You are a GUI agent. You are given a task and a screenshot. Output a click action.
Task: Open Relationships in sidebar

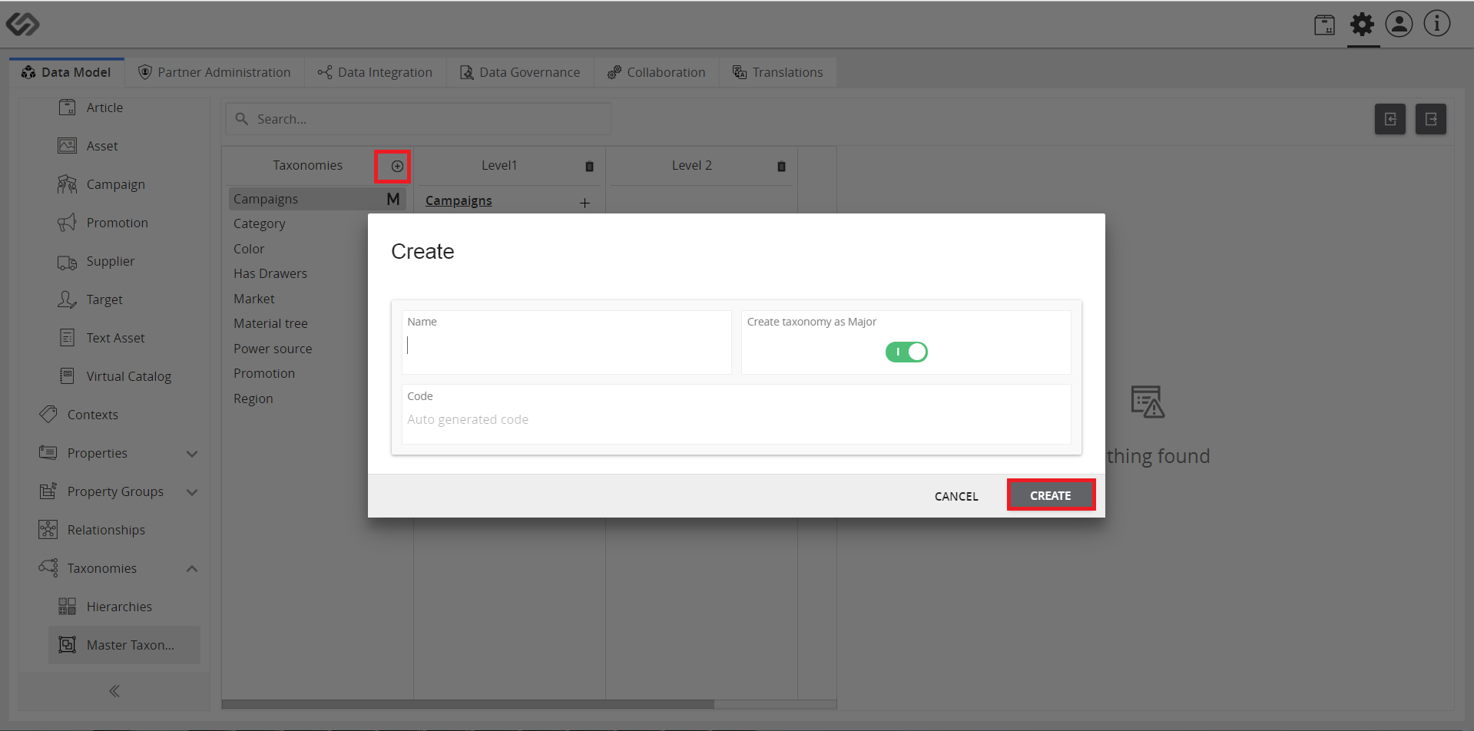tap(106, 530)
